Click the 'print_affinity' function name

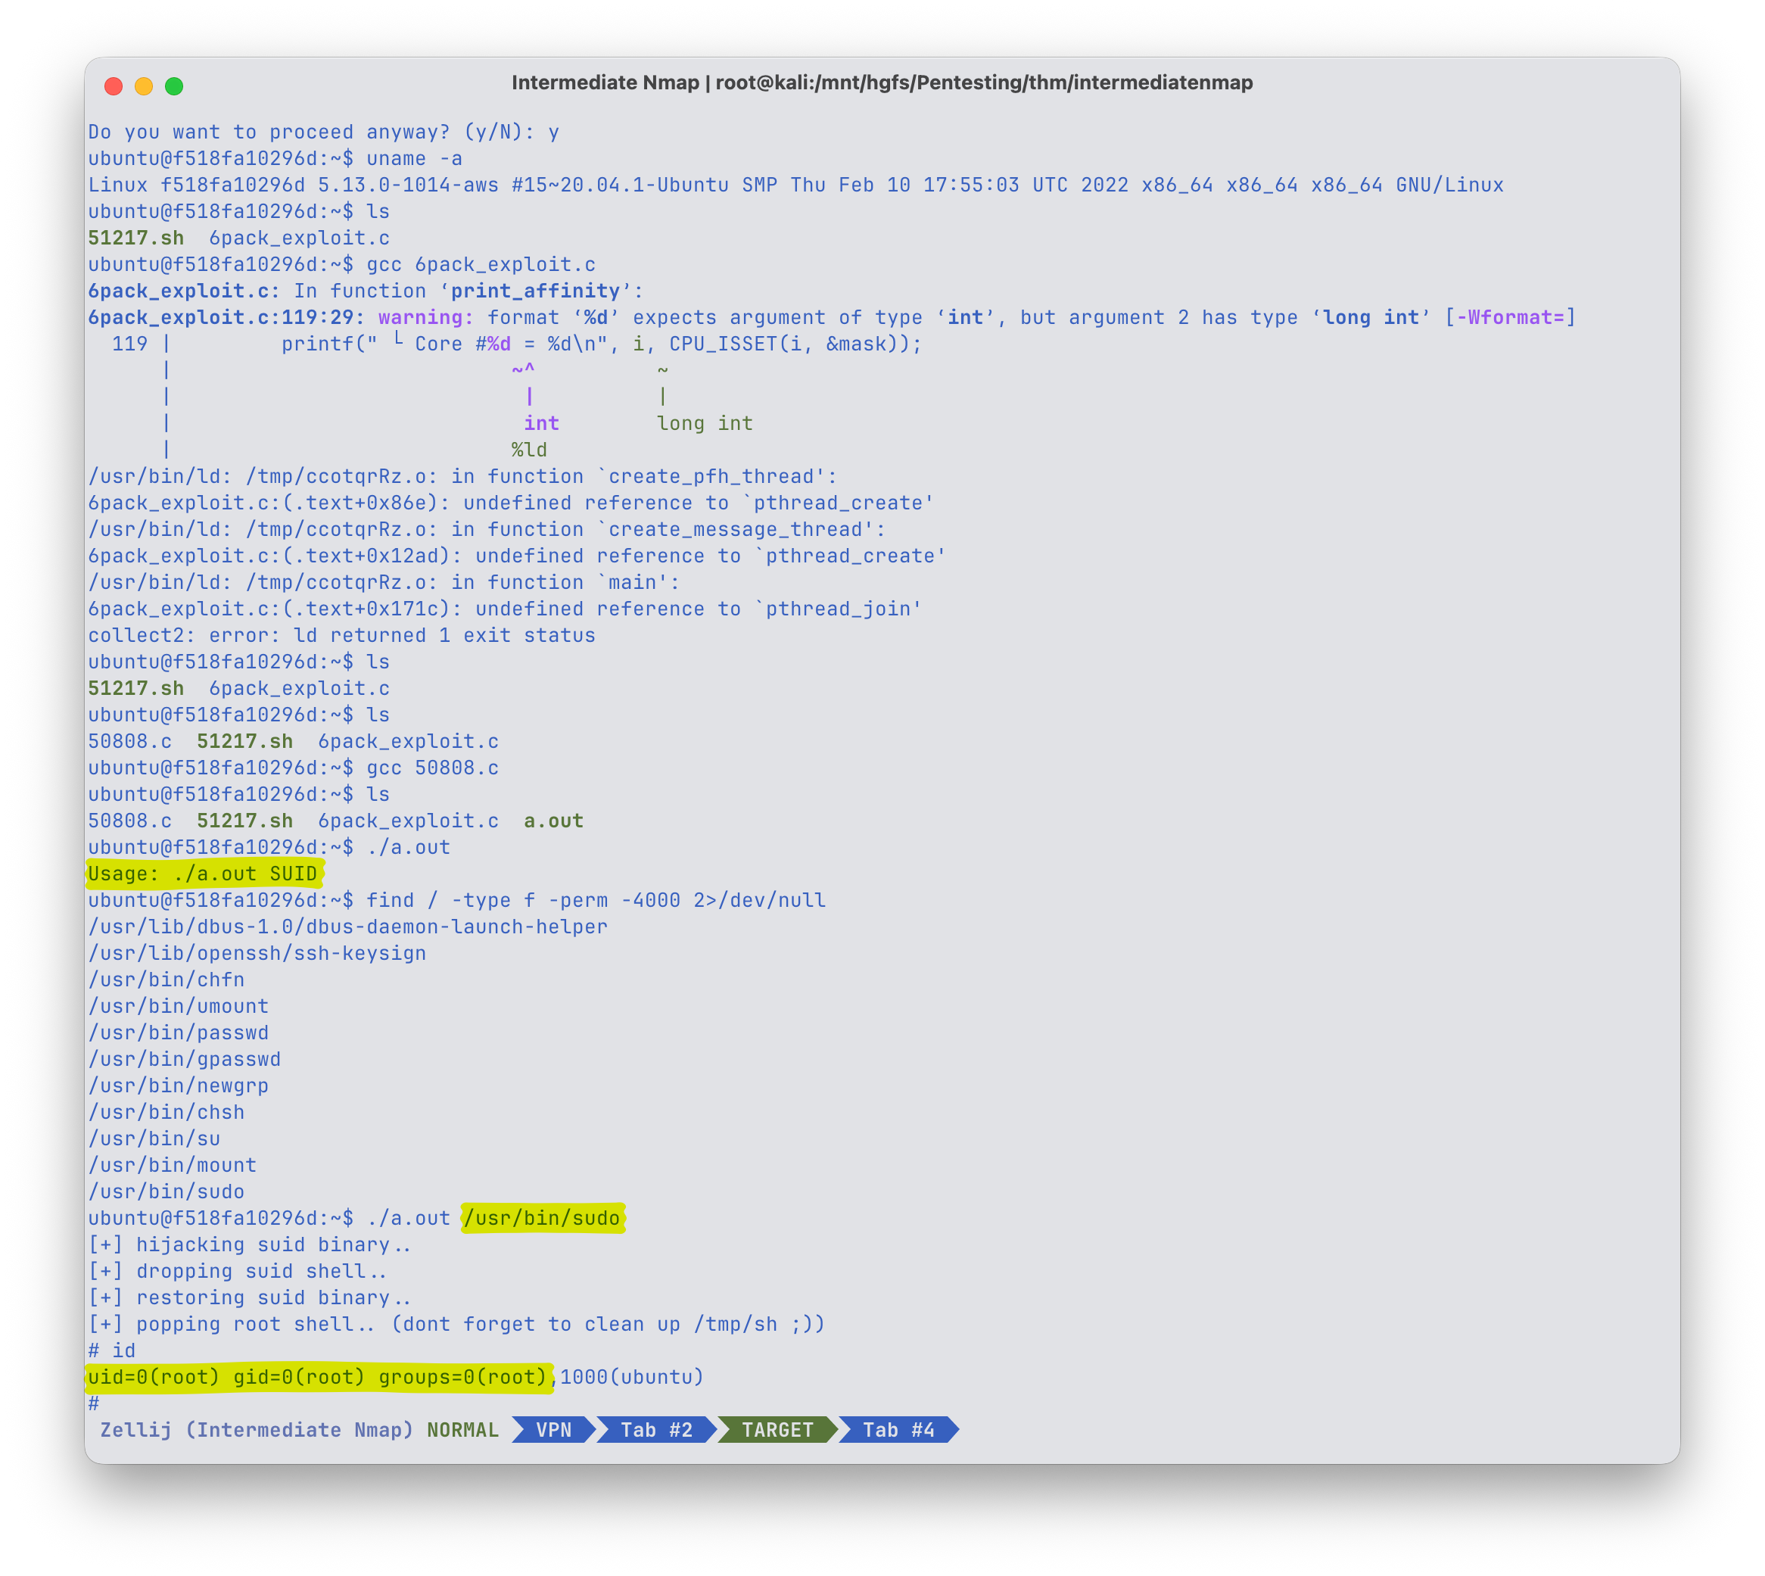[535, 291]
